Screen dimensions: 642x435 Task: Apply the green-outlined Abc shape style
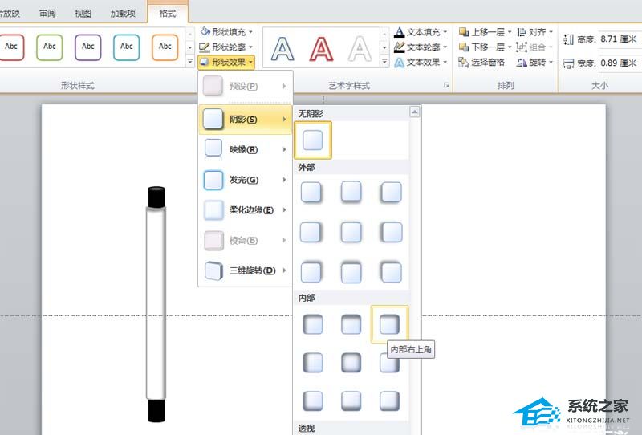coord(50,47)
